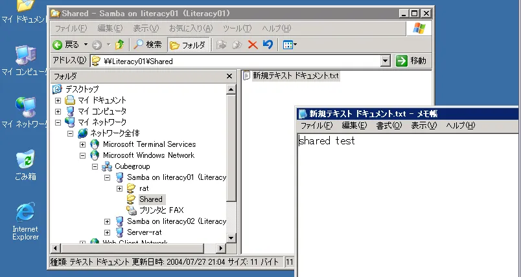The image size is (521, 277).
Task: Click the greyed Forward arrow button
Action: 97,45
